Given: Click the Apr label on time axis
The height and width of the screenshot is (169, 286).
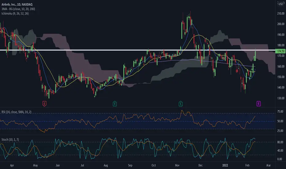Looking at the screenshot, I should (x=12, y=165).
